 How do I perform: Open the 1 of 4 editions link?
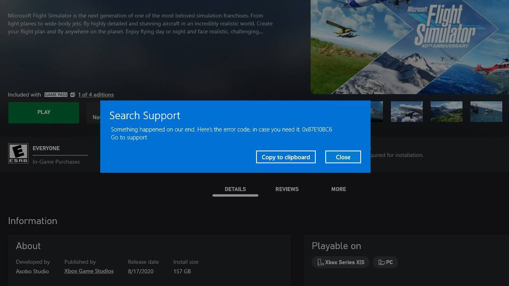tap(96, 95)
